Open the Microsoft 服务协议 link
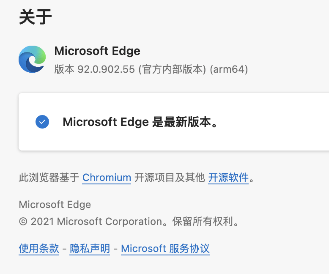Screen dimensions: 329x274 [165, 249]
